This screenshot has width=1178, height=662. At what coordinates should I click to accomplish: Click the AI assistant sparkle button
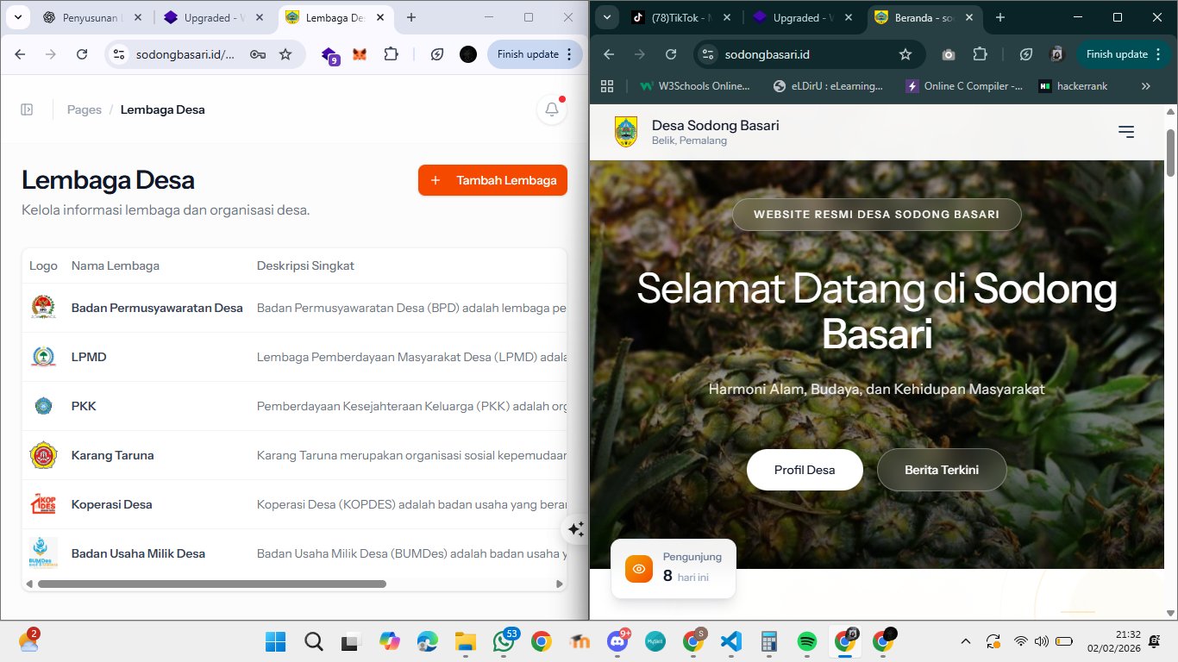575,528
